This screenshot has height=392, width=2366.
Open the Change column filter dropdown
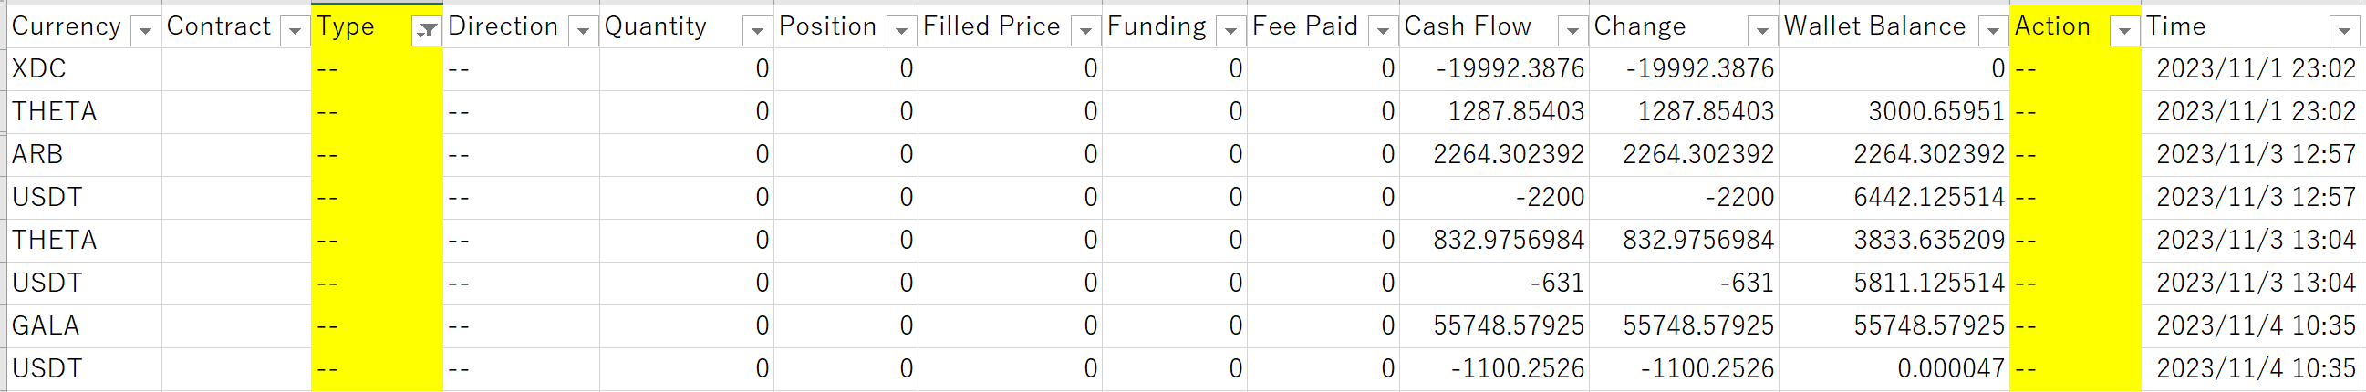1761,31
